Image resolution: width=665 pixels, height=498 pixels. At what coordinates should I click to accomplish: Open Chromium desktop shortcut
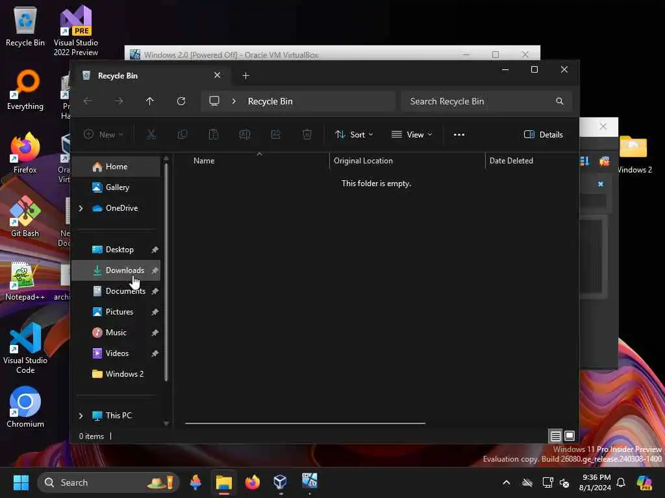(x=25, y=407)
